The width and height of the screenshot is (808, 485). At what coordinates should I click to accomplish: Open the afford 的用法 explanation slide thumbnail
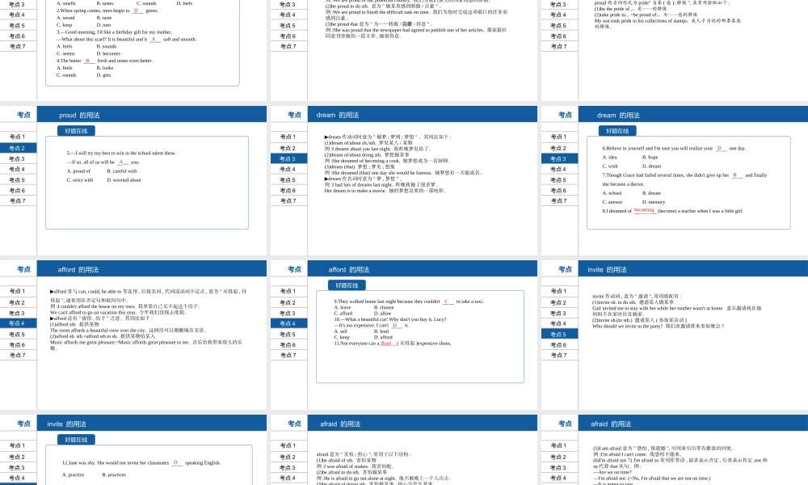[133, 335]
